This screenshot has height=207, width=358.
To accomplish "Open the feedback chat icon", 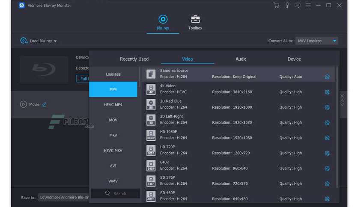I will pos(297,5).
